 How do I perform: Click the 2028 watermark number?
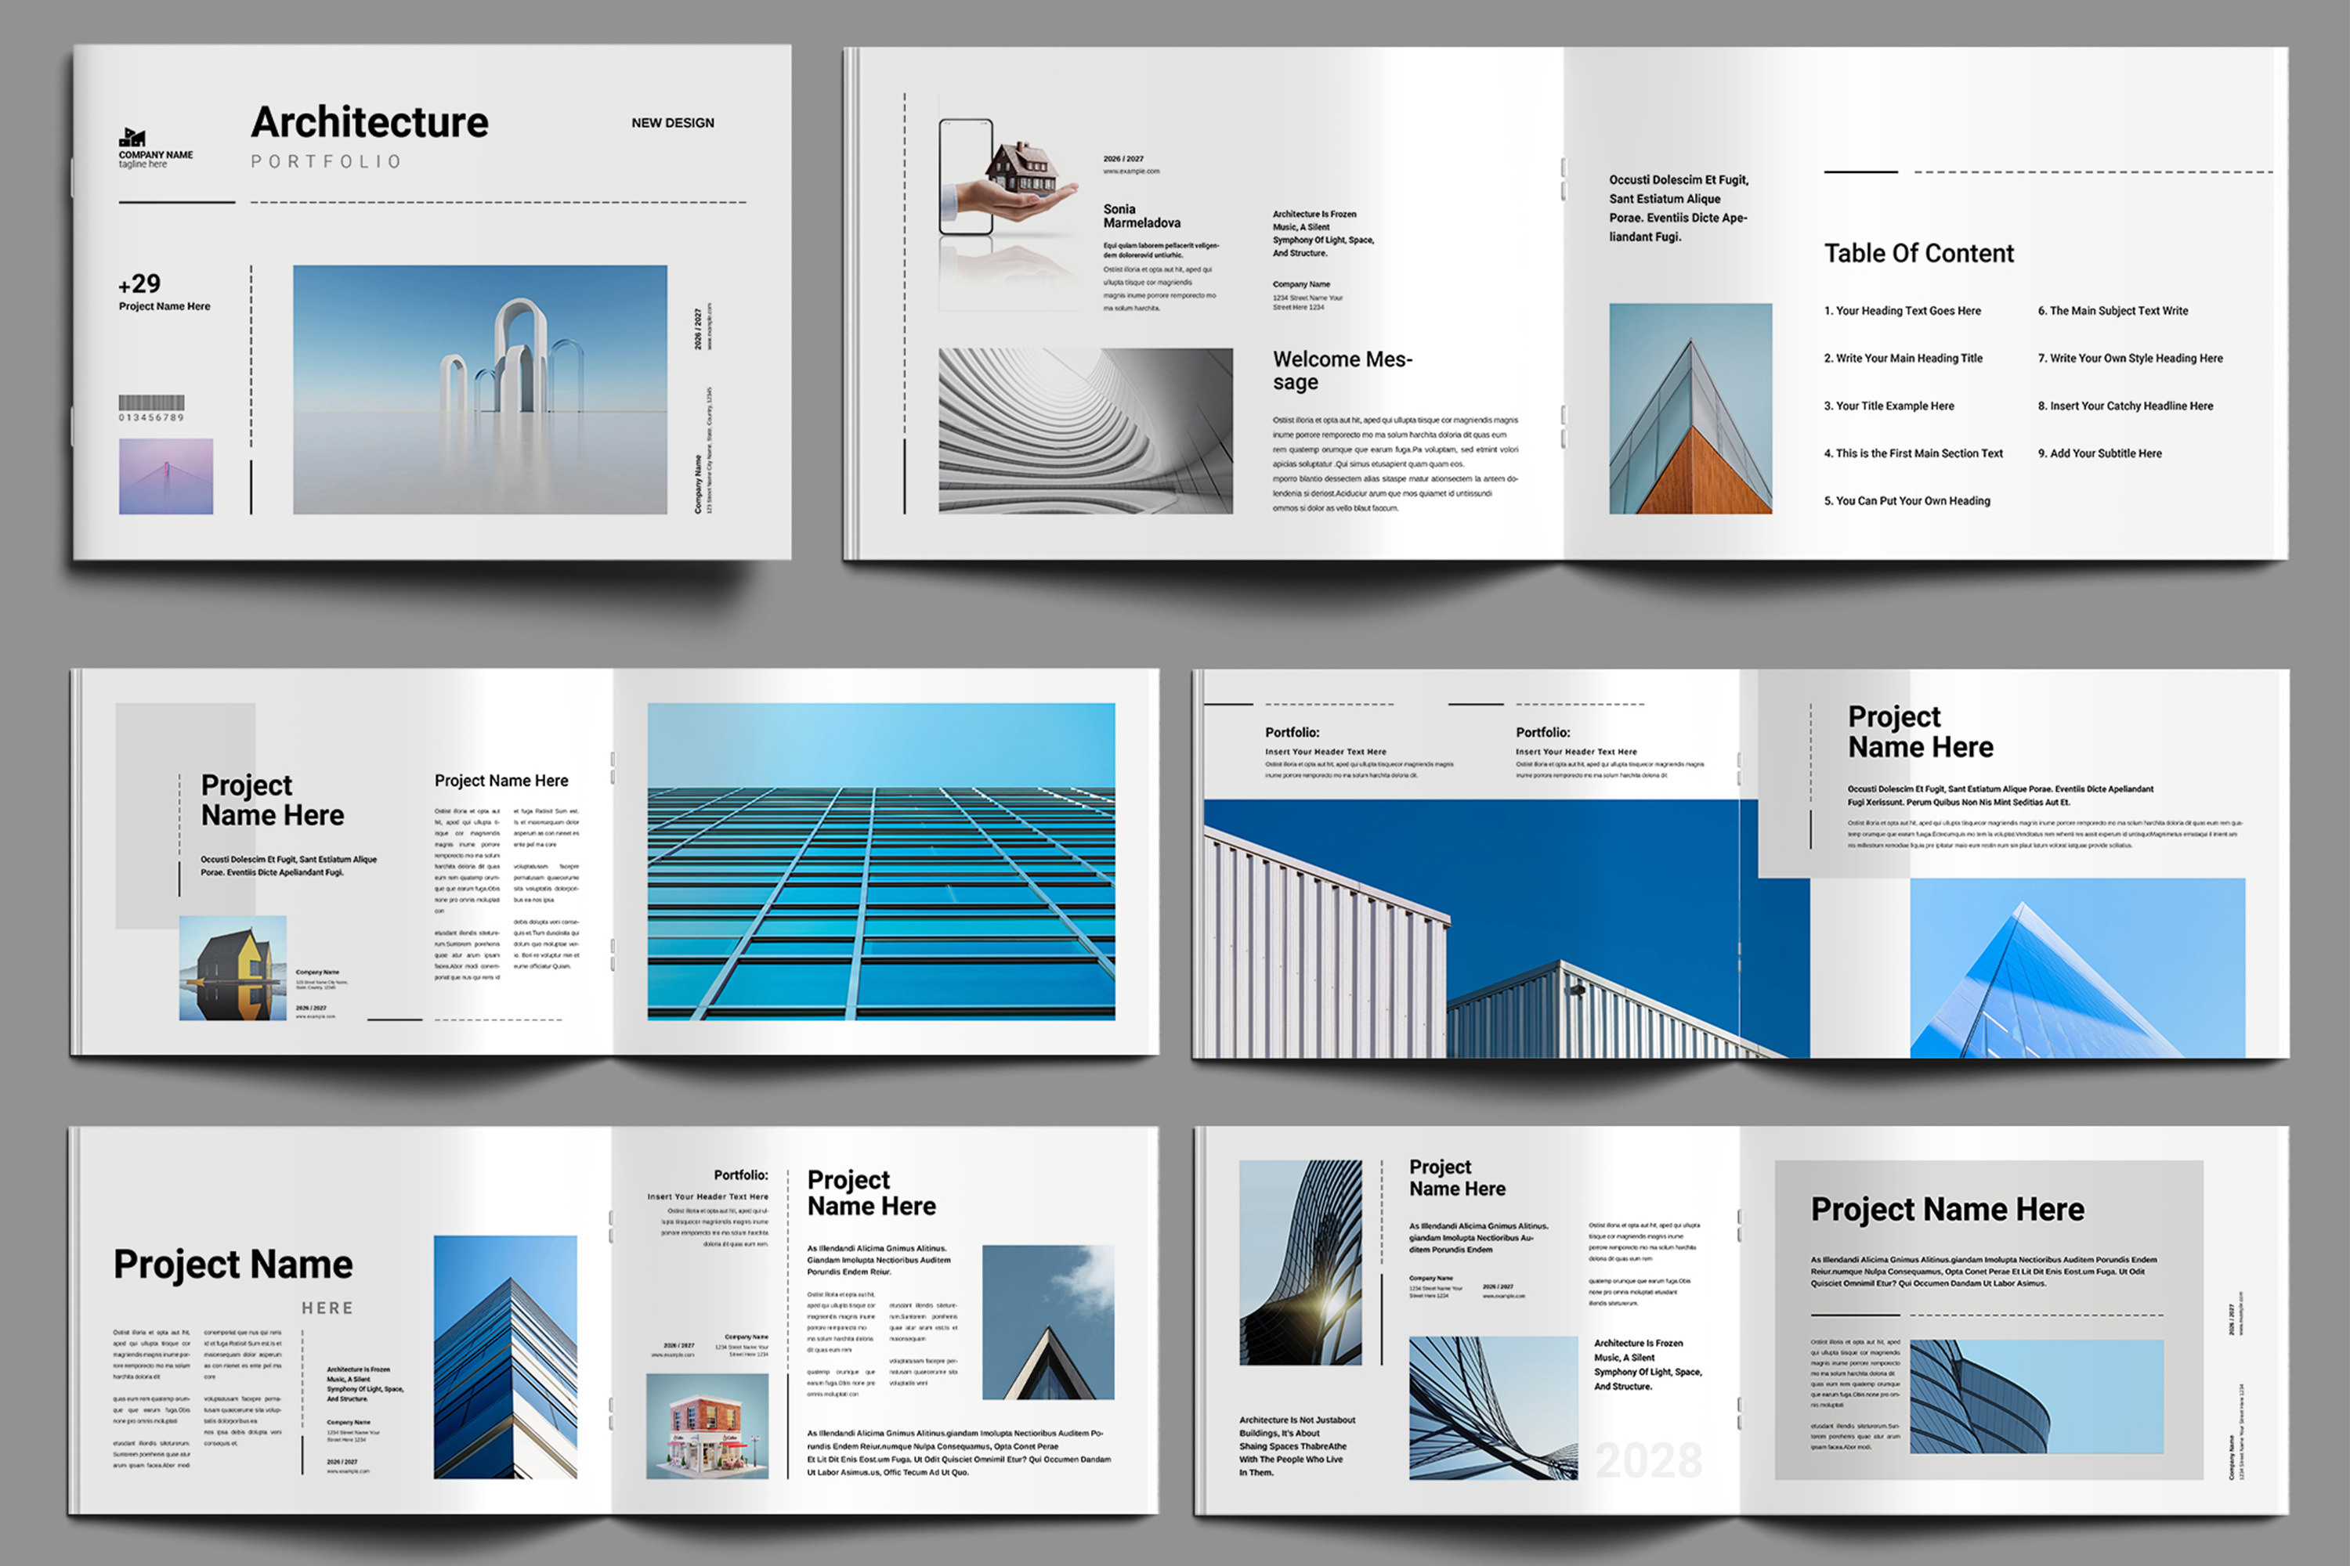point(1649,1460)
